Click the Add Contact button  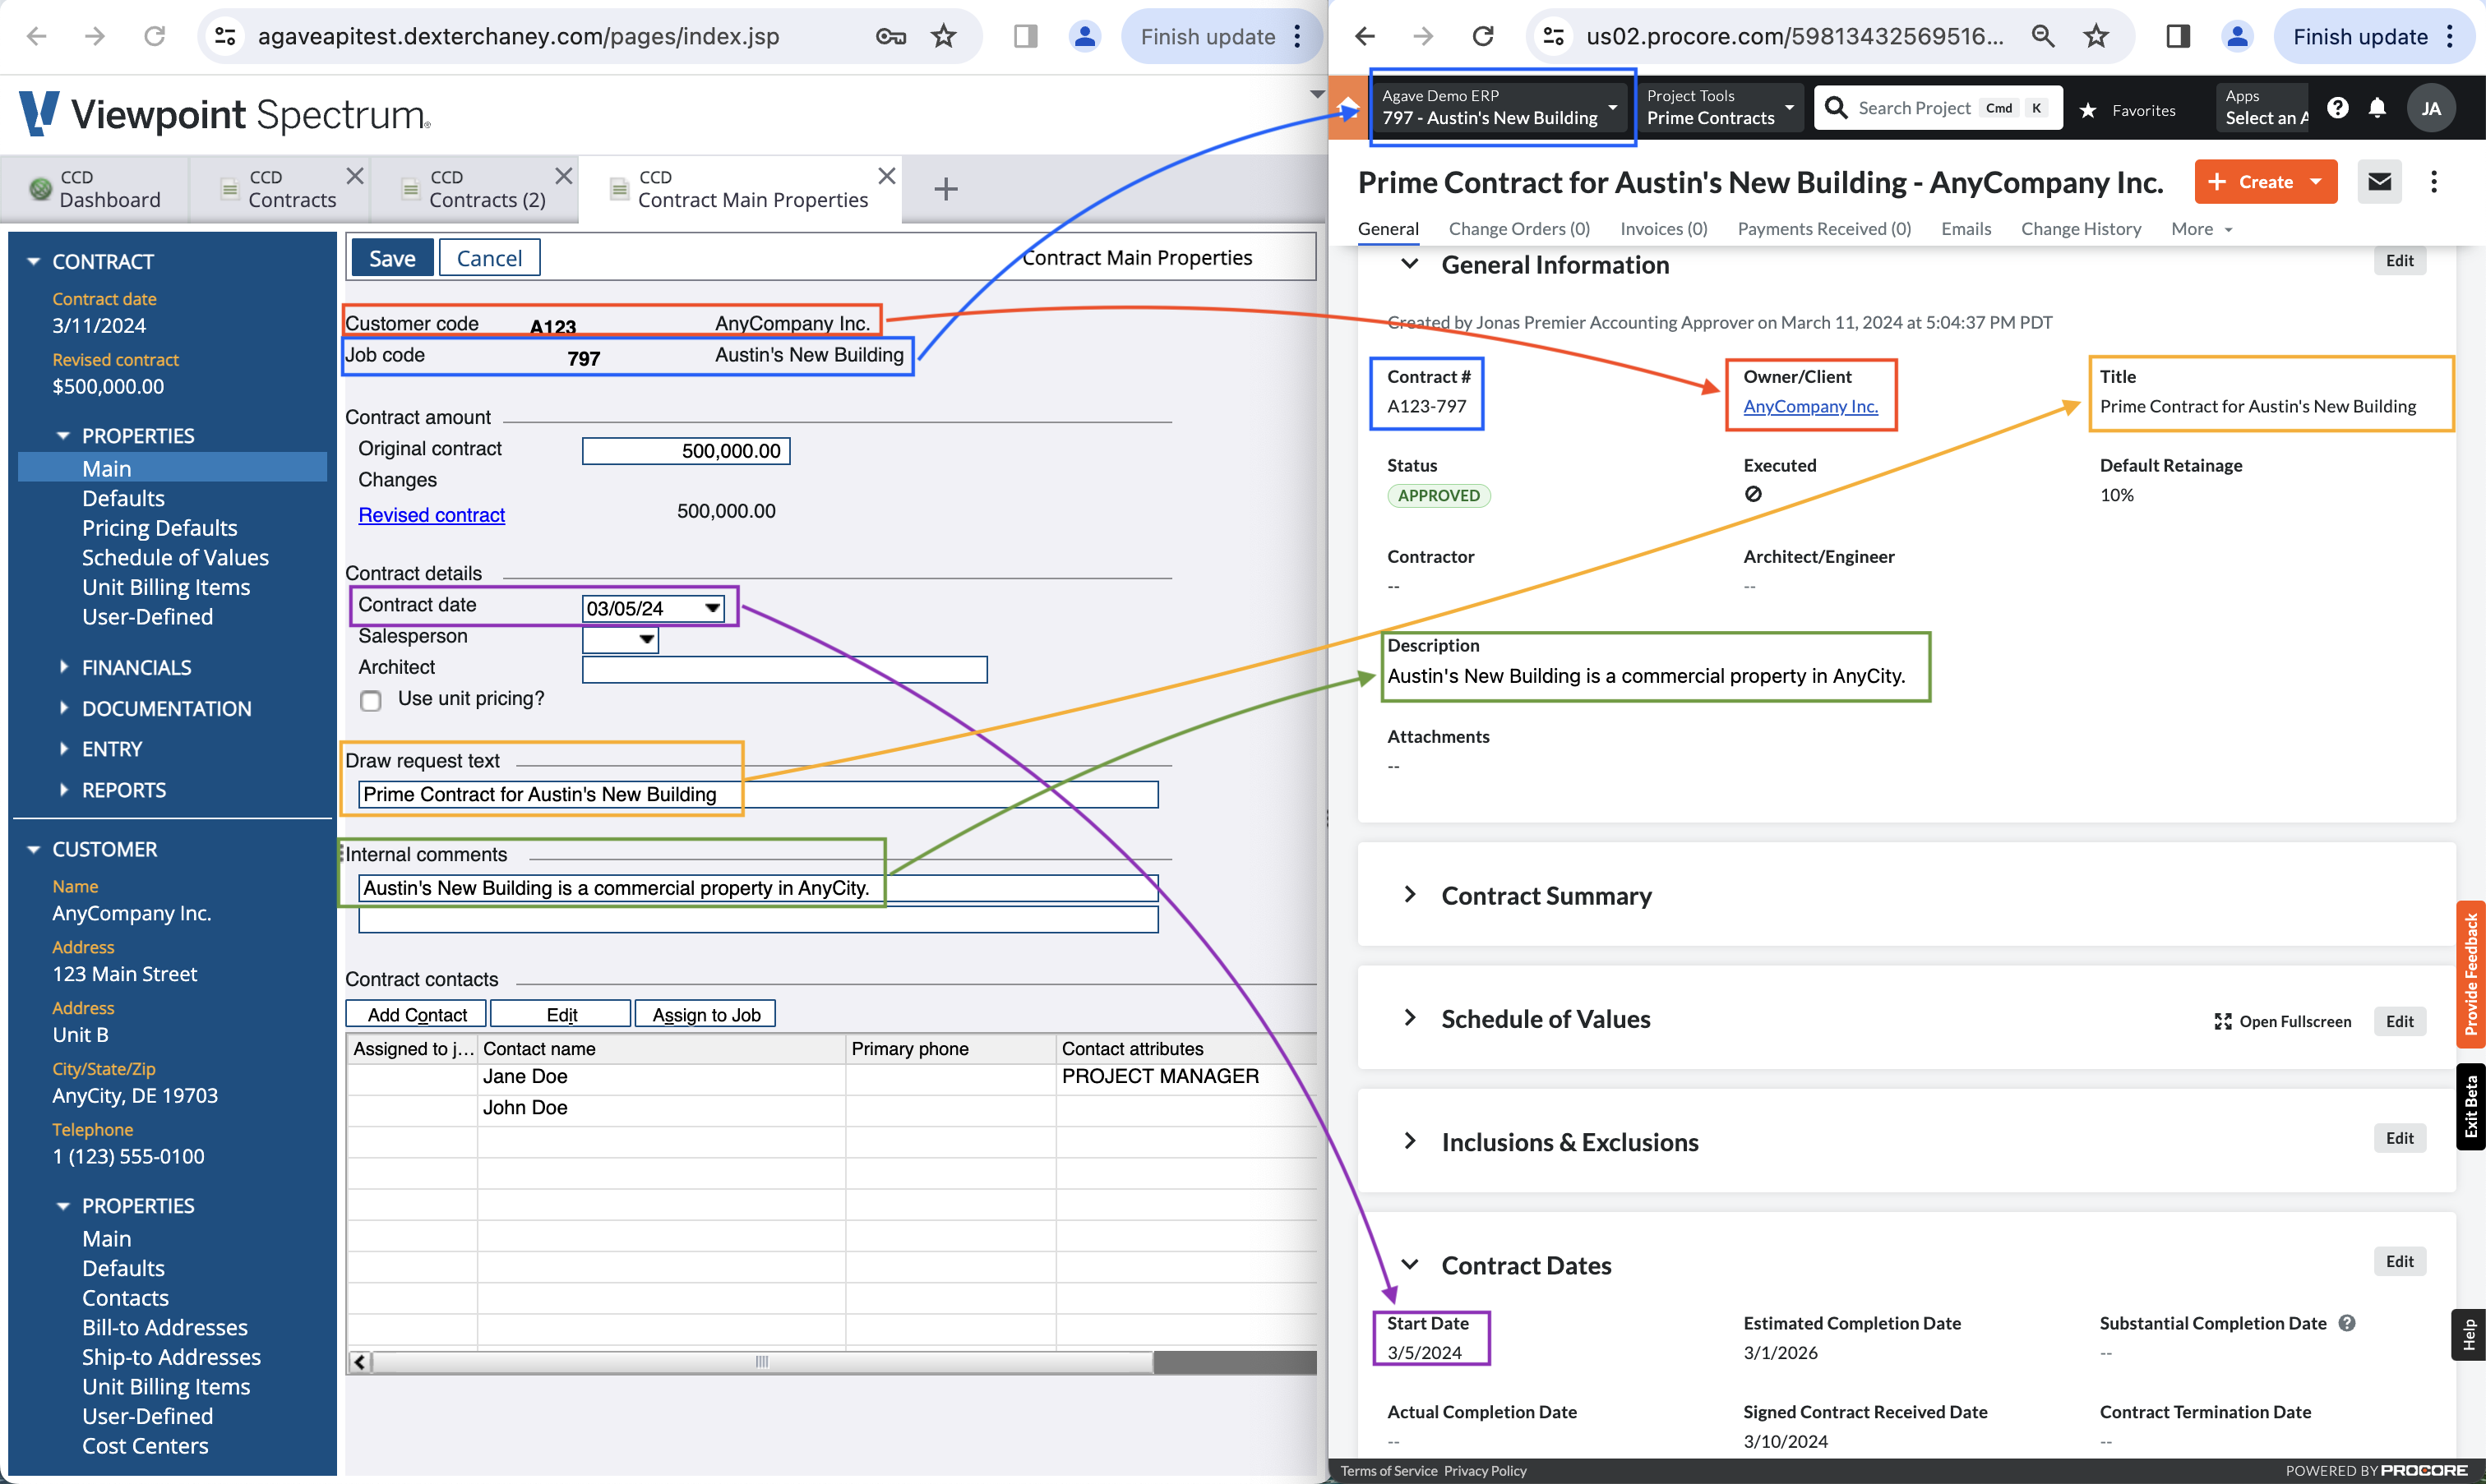tap(416, 1014)
